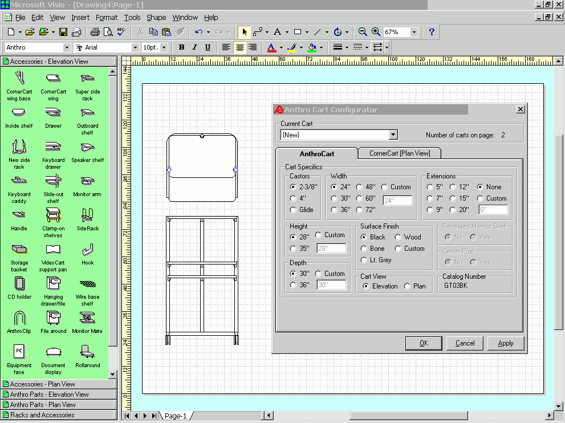Open the Arial font name dropdown

click(x=135, y=47)
